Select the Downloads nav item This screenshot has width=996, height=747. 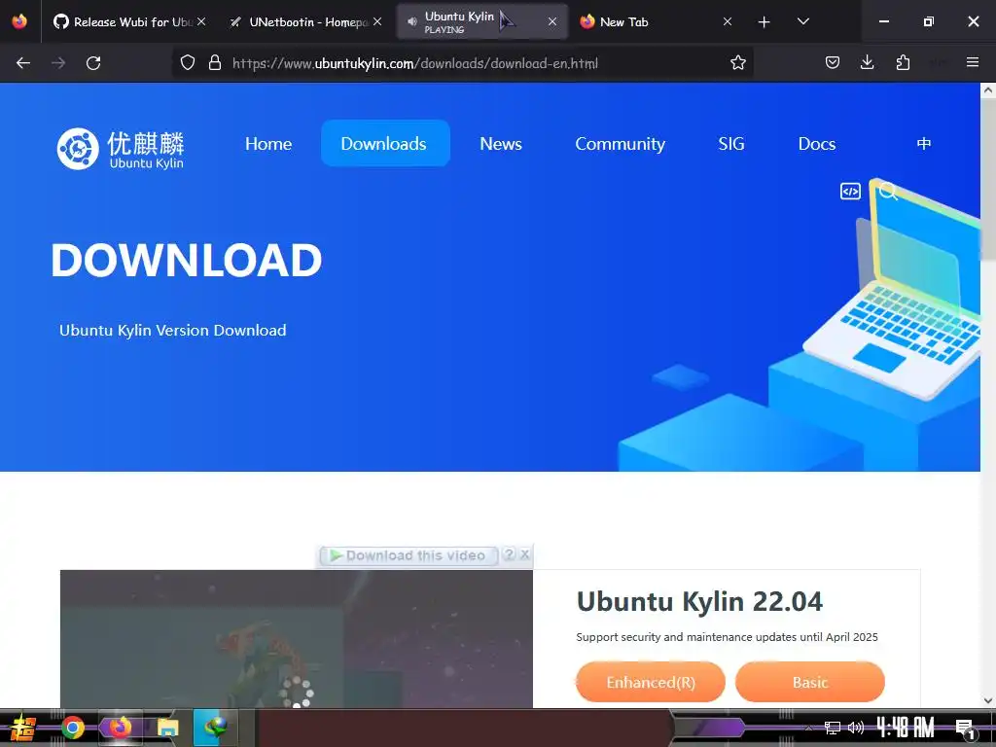(x=385, y=144)
